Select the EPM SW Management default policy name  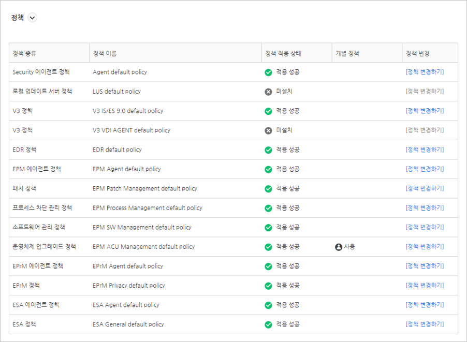(142, 227)
